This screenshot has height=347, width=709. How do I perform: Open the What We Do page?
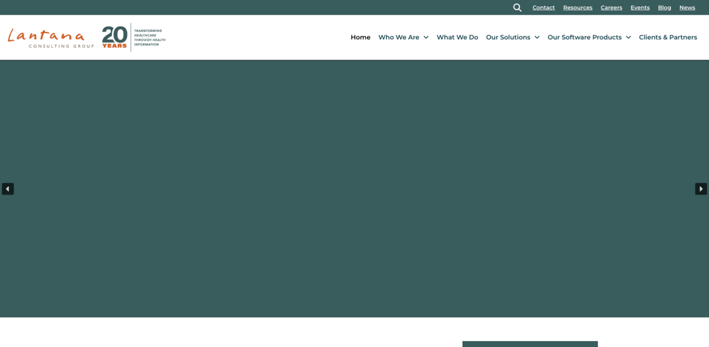pos(457,37)
